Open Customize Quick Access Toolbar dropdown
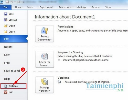Screen dimensions: 128x100 [x=24, y=2]
